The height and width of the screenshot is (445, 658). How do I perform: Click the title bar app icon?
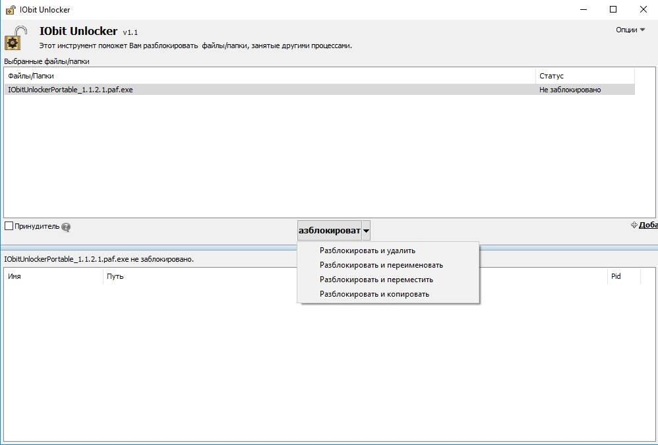point(11,9)
